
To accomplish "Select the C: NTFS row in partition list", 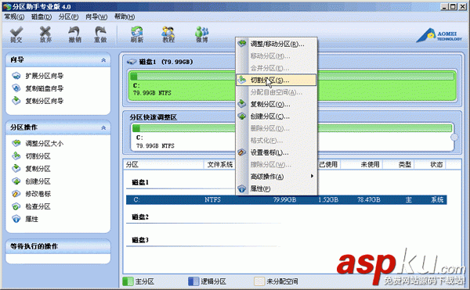I will tap(286, 199).
